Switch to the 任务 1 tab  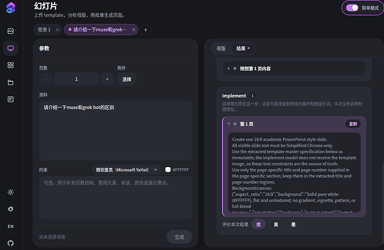tap(45, 29)
